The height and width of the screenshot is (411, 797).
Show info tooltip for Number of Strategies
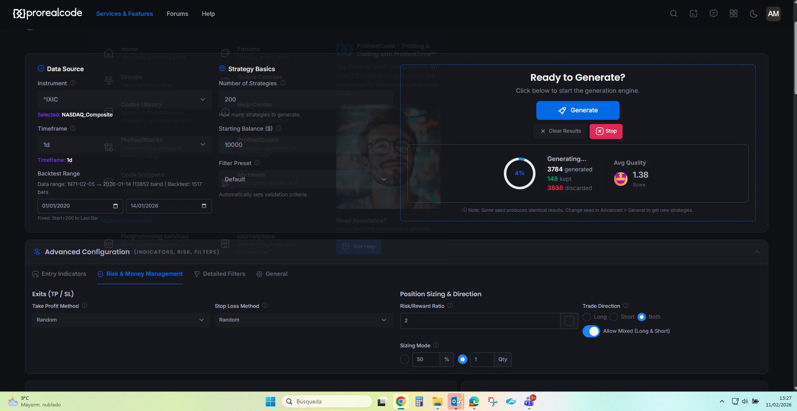coord(283,83)
